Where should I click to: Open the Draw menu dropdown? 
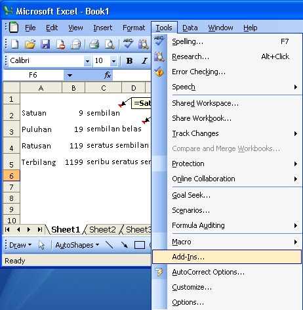click(x=20, y=245)
